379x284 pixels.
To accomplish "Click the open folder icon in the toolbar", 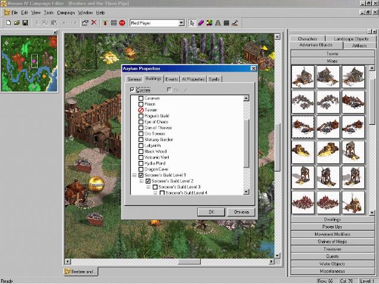I will 17,23.
